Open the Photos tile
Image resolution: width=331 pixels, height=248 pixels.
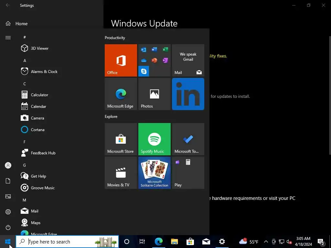pos(155,94)
